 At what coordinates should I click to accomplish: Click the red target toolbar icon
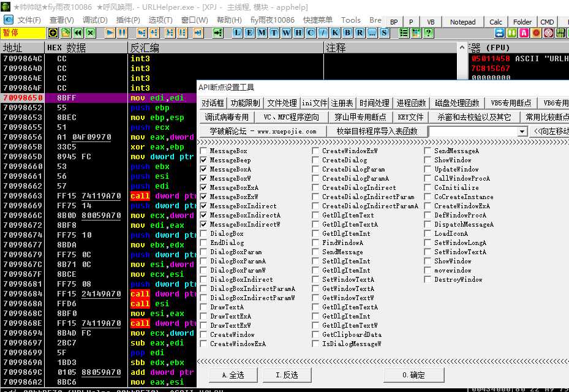click(549, 33)
